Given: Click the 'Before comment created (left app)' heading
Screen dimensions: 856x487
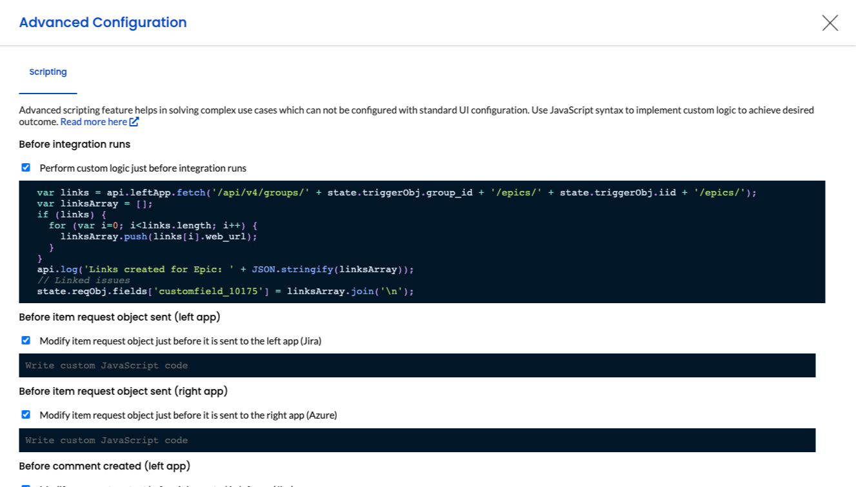Looking at the screenshot, I should [105, 466].
